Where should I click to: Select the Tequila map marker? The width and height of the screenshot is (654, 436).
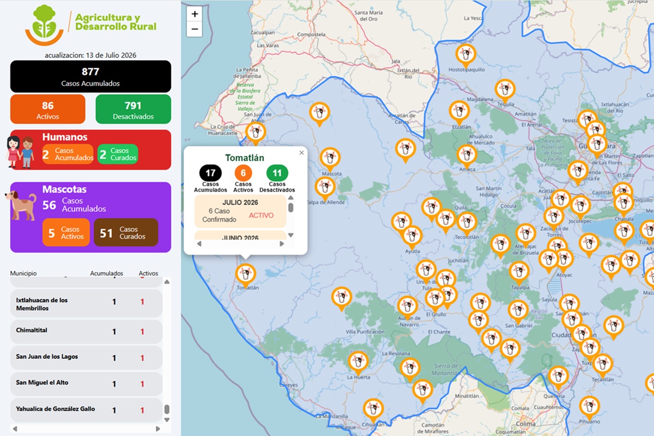click(505, 90)
